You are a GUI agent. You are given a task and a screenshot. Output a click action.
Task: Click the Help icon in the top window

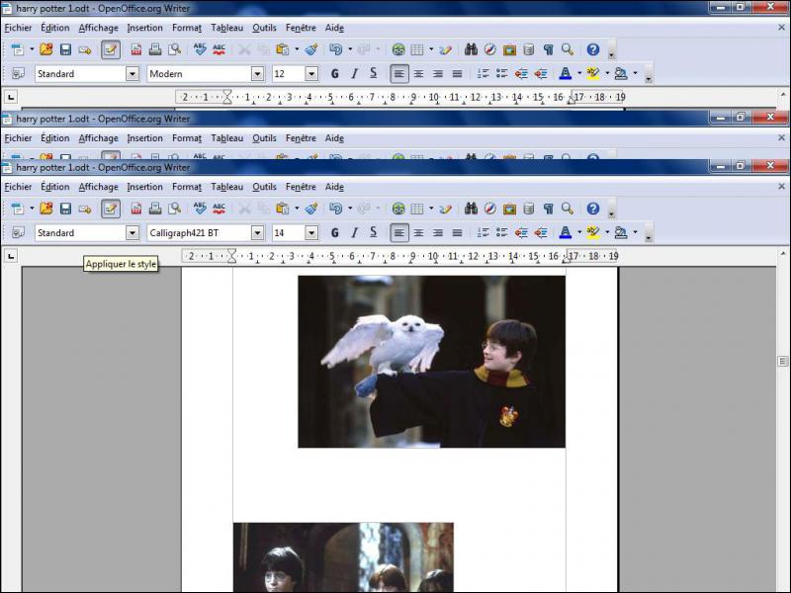coord(593,49)
